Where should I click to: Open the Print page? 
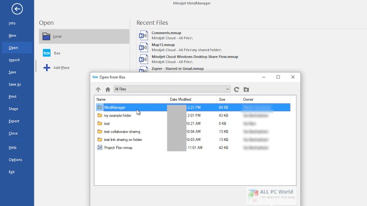pyautogui.click(x=12, y=97)
